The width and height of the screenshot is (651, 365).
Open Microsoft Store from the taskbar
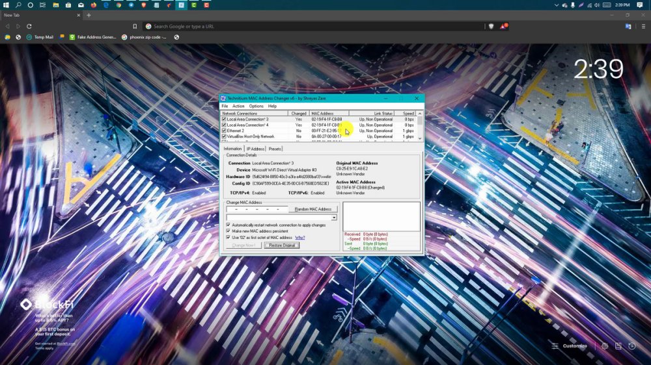pos(68,5)
